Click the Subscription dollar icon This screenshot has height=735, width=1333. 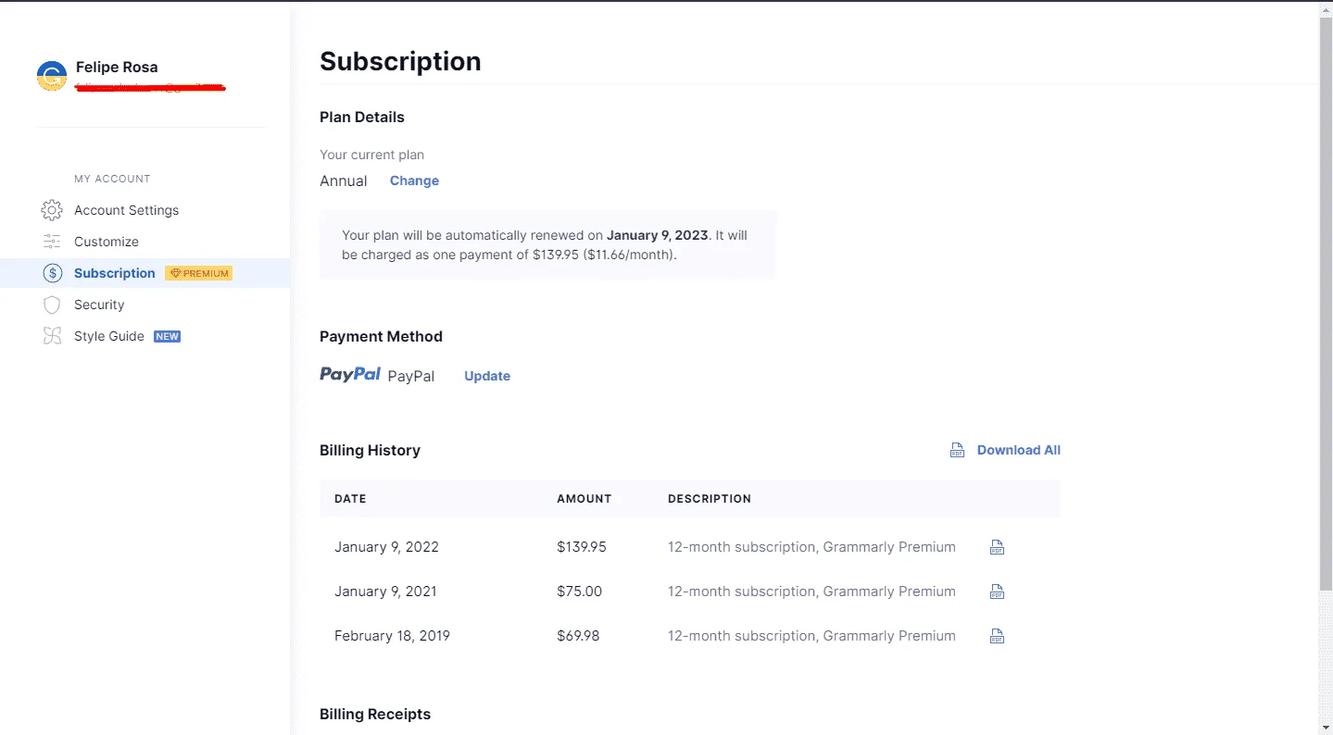52,273
